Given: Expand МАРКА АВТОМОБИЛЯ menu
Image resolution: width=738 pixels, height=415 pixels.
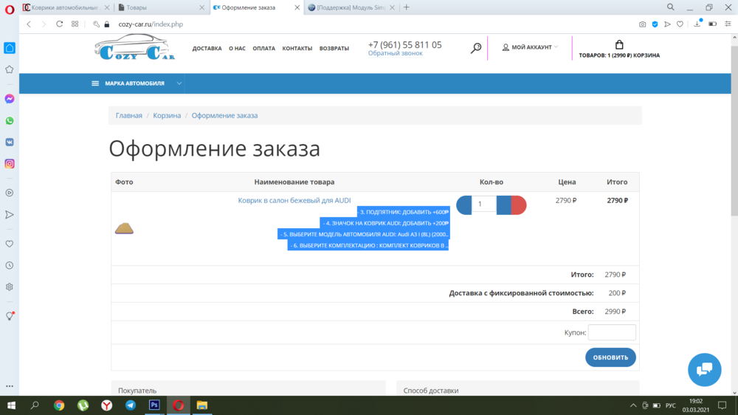Looking at the screenshot, I should [137, 83].
